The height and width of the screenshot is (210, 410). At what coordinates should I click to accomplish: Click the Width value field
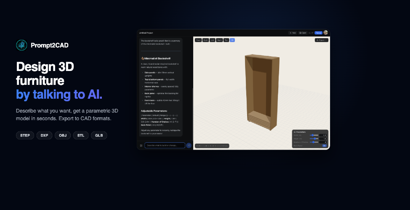[323, 135]
